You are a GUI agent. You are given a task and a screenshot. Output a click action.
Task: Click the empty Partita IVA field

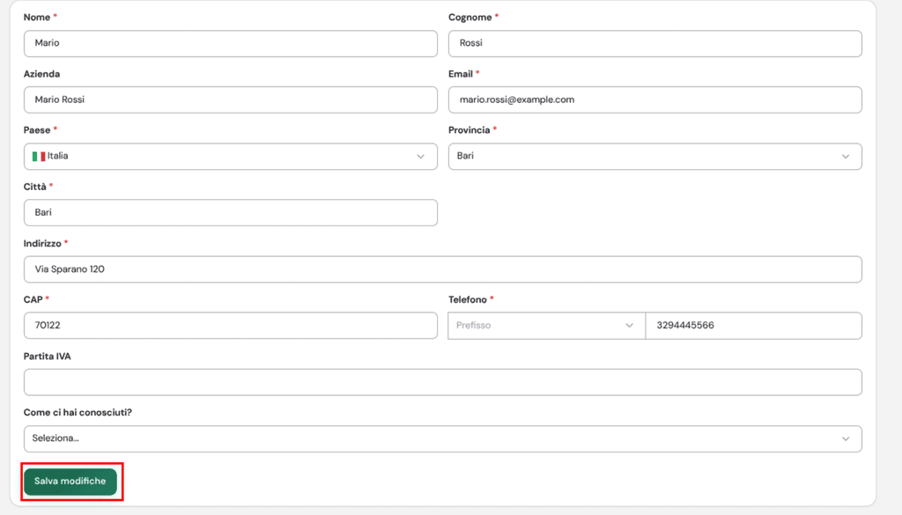[x=442, y=382]
